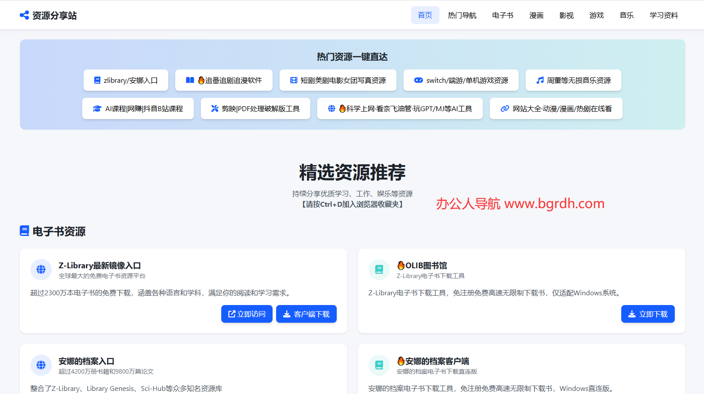
Task: Click the share logo icon beside 资源分享站
Action: (x=24, y=15)
